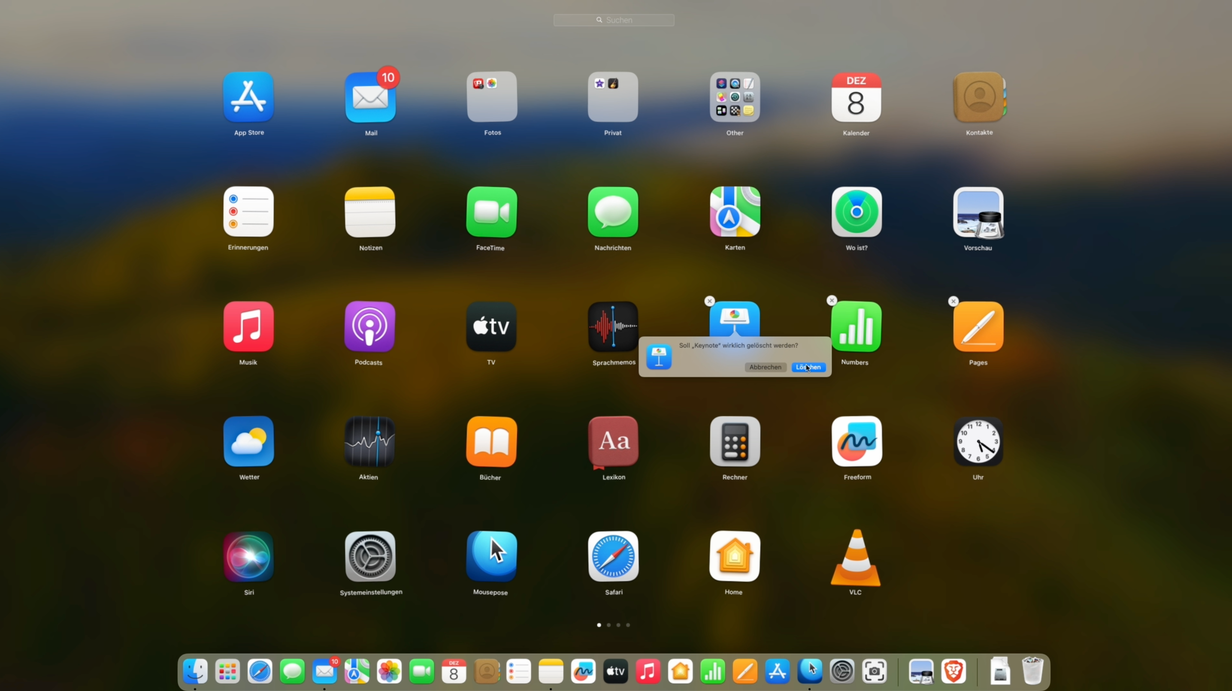Launch the Freeform app

pos(856,441)
